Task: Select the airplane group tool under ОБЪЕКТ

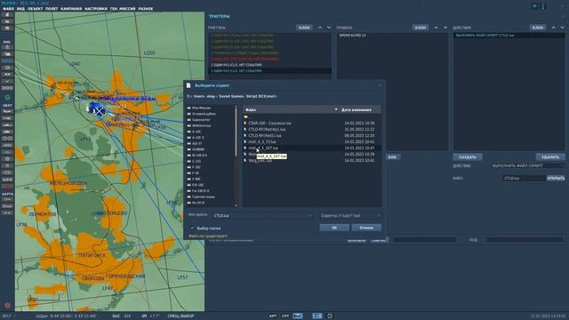Action: 7,111
